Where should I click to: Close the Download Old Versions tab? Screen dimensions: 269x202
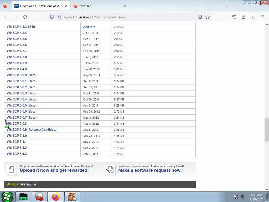[x=66, y=6]
